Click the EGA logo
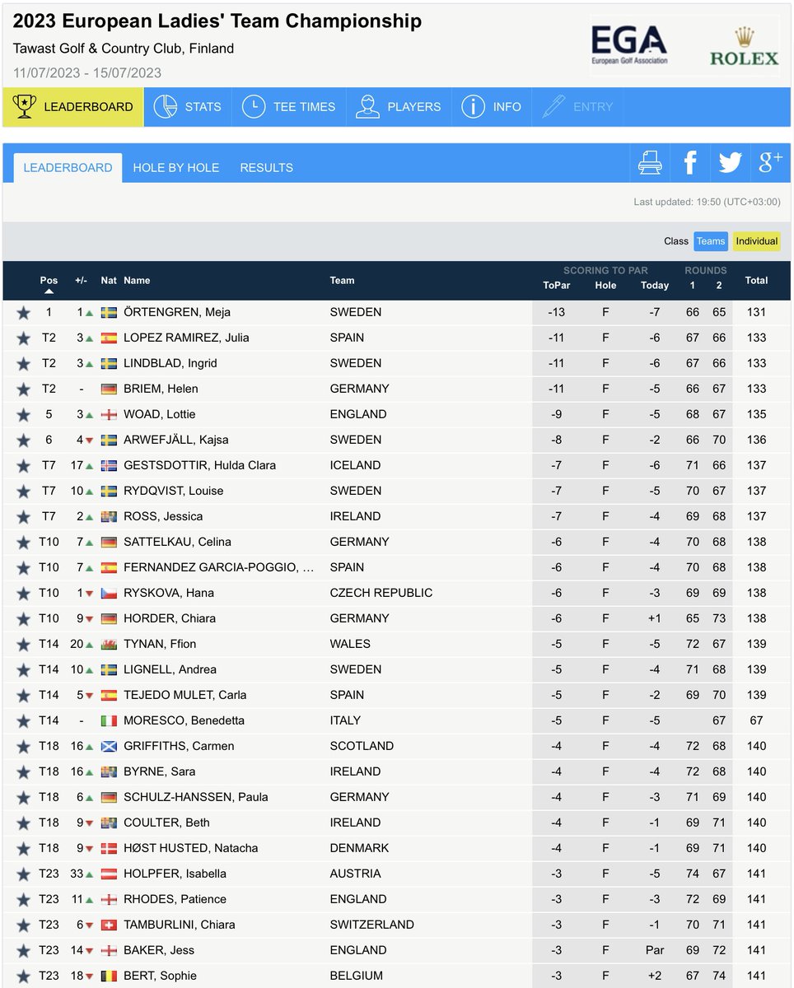The width and height of the screenshot is (794, 988). [x=630, y=44]
